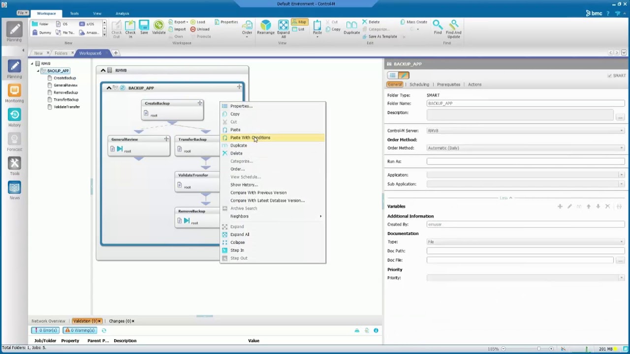Open the News section in sidebar
The height and width of the screenshot is (354, 630).
pyautogui.click(x=14, y=191)
